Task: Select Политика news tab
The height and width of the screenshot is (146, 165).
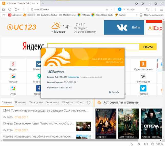Action: [20, 102]
